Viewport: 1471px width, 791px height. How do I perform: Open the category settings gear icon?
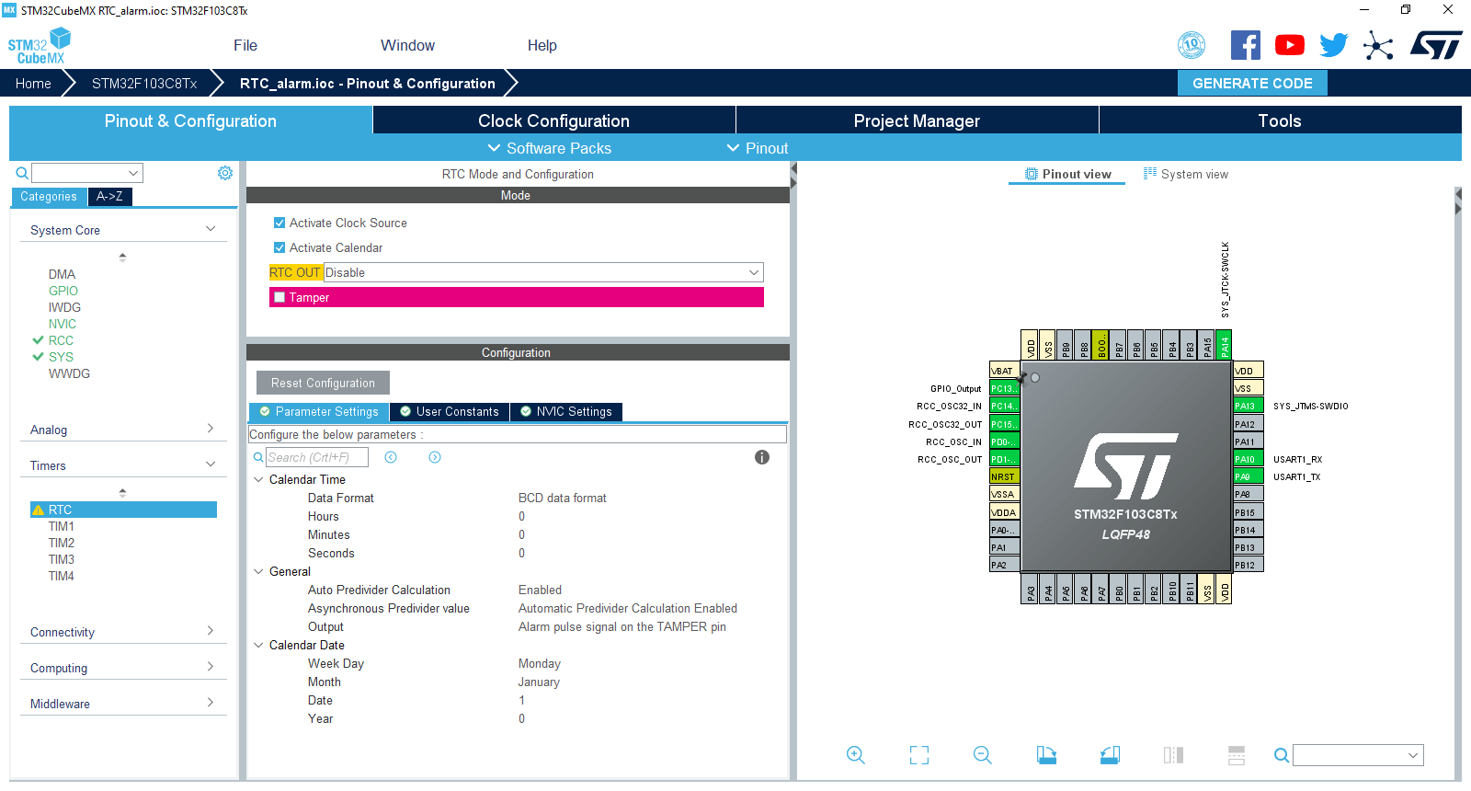(x=225, y=173)
